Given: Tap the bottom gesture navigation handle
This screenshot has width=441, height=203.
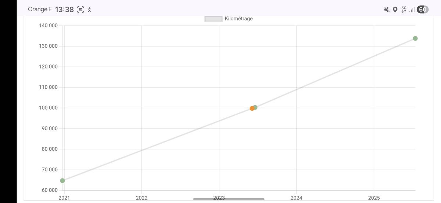Looking at the screenshot, I should pyautogui.click(x=229, y=199).
